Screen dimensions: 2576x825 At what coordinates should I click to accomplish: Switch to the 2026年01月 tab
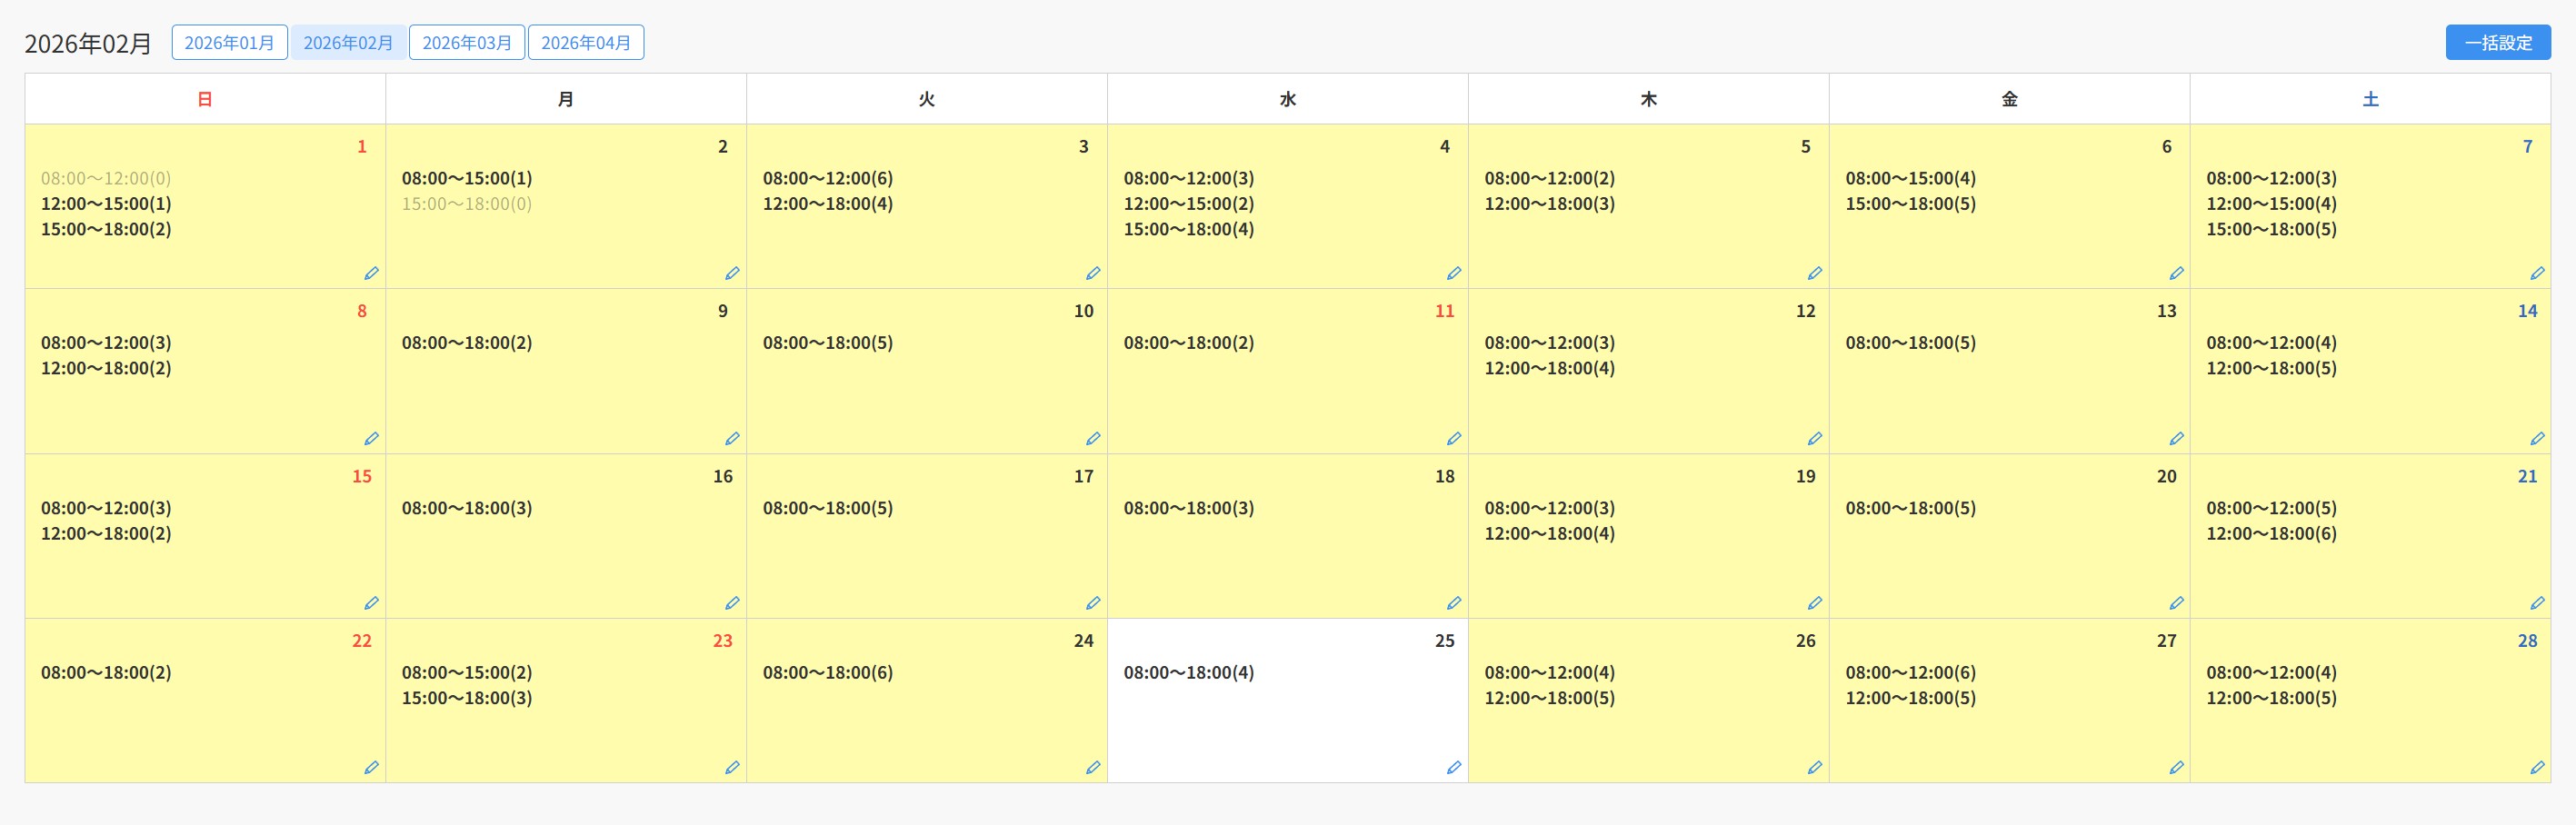coord(229,43)
